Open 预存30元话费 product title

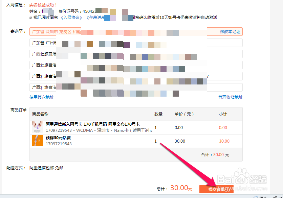[58, 138]
